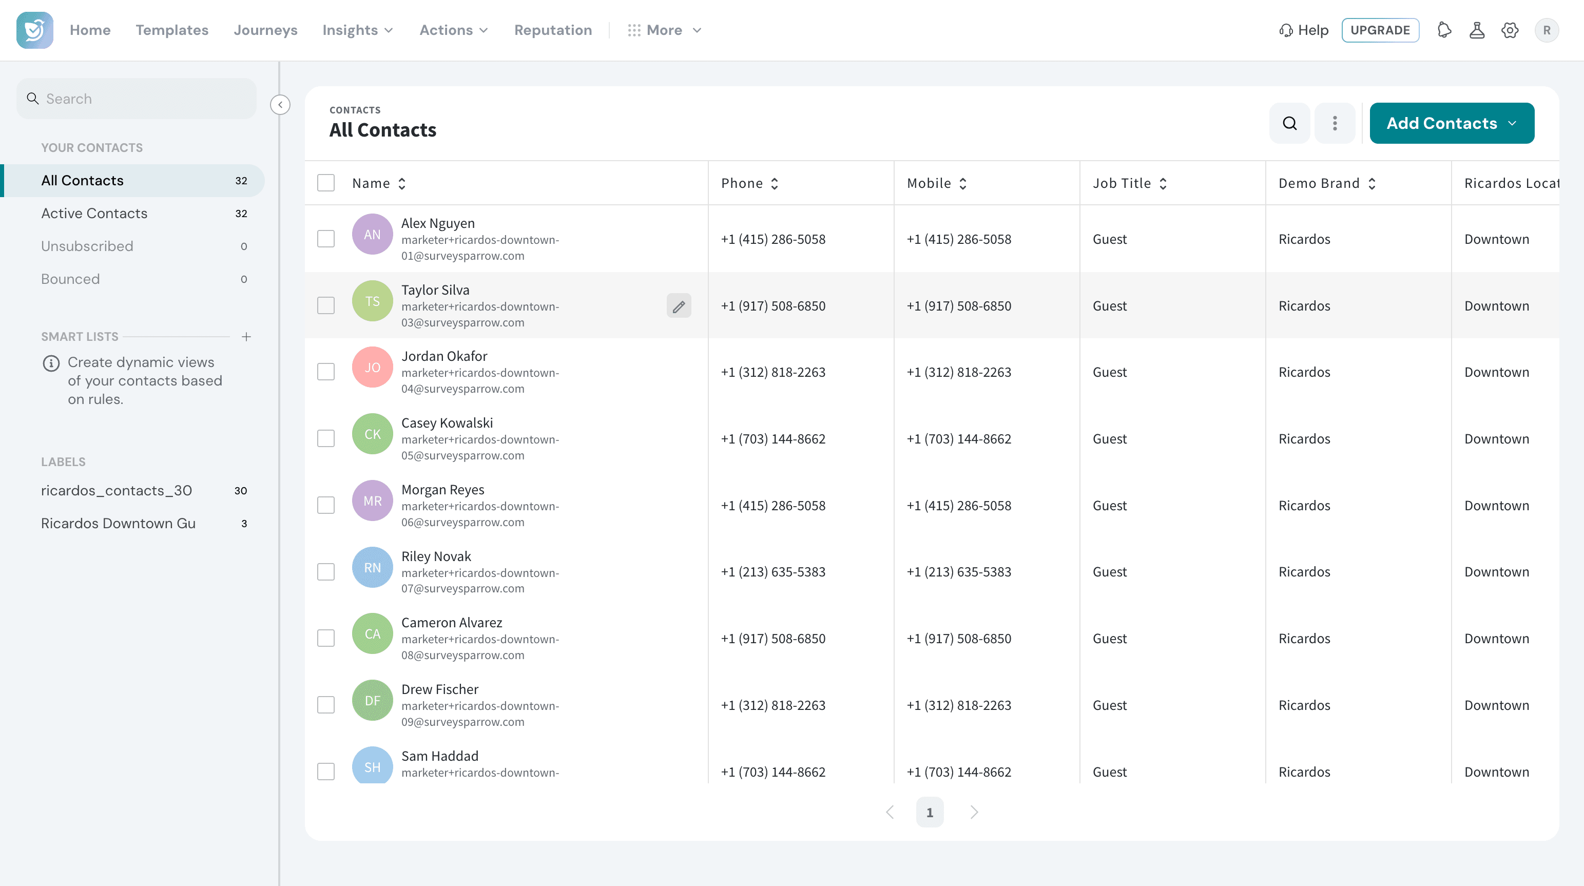The width and height of the screenshot is (1584, 886).
Task: Open the settings gear icon
Action: point(1510,30)
